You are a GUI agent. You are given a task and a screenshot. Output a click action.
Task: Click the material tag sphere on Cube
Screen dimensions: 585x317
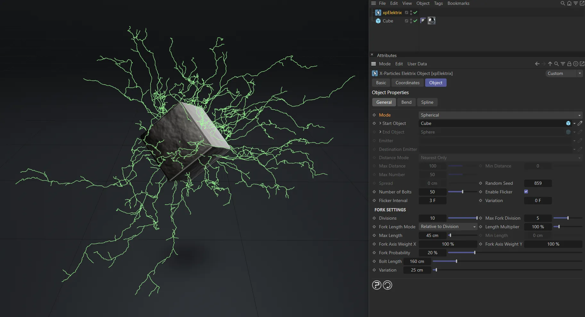tap(432, 21)
